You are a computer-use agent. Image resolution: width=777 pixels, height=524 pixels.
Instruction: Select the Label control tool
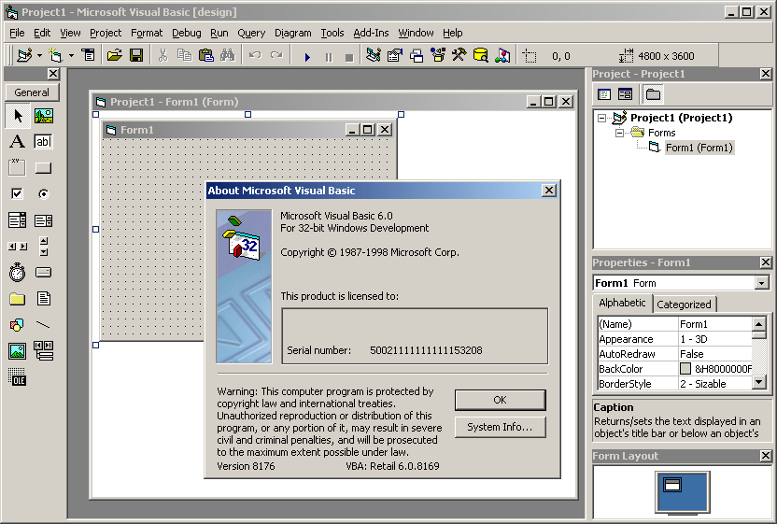(18, 142)
